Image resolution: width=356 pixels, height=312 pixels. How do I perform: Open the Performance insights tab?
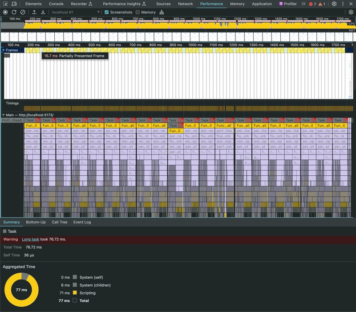tap(124, 4)
